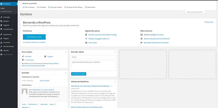Focus the ¿Qué te está pasando textarea
Image resolution: width=218 pixels, height=108 pixels.
[x=93, y=66]
